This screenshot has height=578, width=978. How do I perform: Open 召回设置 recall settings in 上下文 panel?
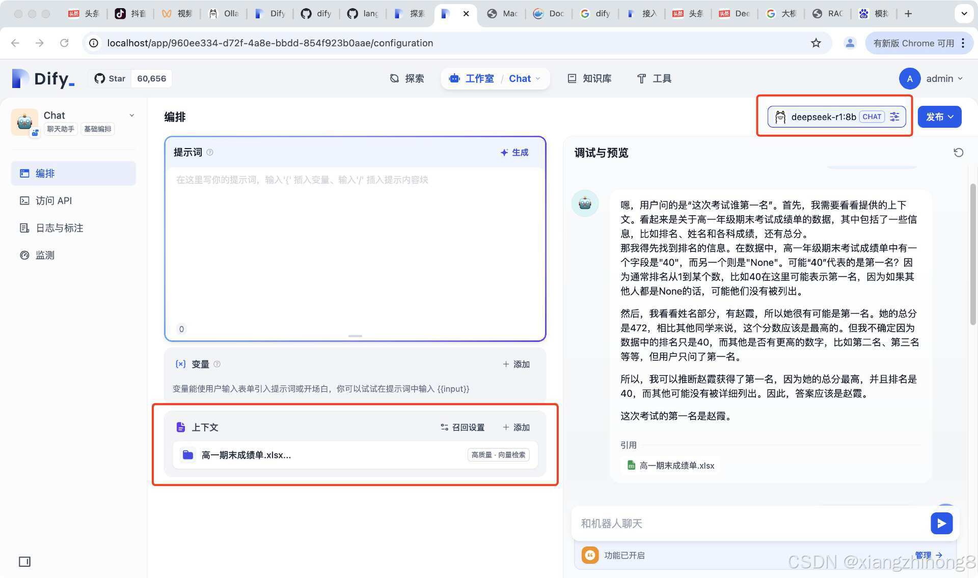[462, 427]
